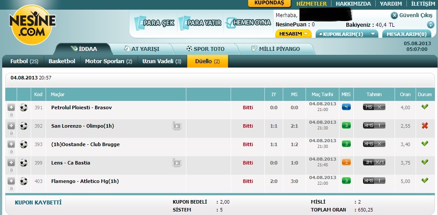This screenshot has width=438, height=215.
Task: Toggle the B box for Lens row
Action: point(11,170)
